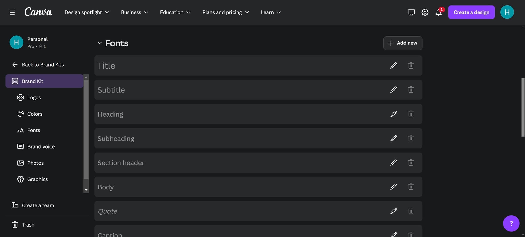The height and width of the screenshot is (237, 525).
Task: Click the Create a design button
Action: tap(471, 12)
